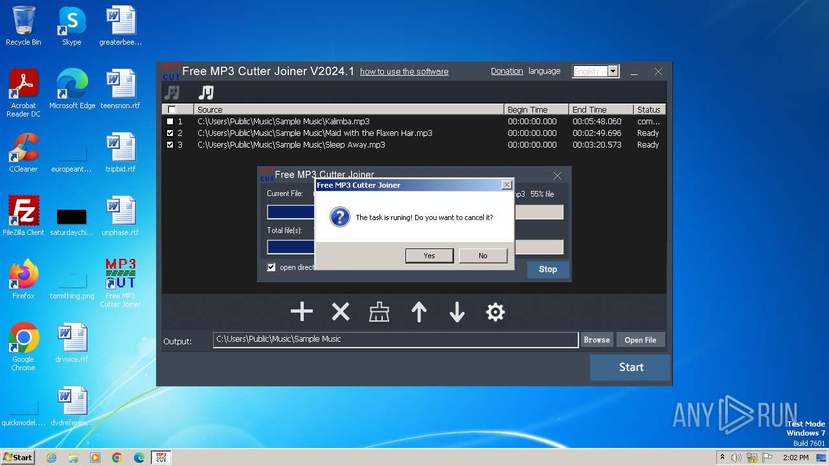Click the Total files progress bar
Image resolution: width=829 pixels, height=466 pixels.
tap(415, 247)
